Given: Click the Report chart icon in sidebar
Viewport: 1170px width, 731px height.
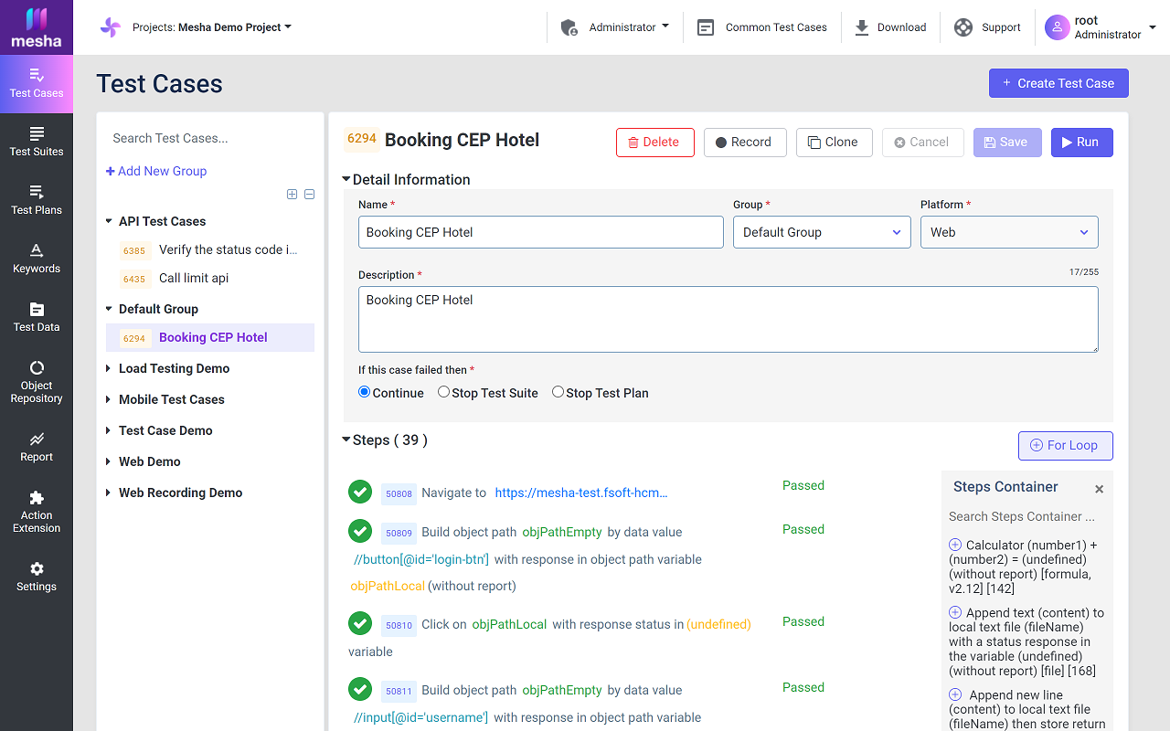Looking at the screenshot, I should [x=37, y=440].
